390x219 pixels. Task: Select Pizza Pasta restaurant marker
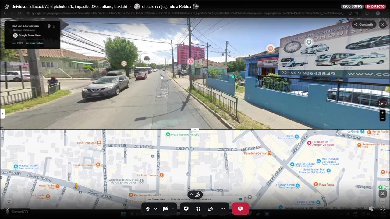[316, 184]
